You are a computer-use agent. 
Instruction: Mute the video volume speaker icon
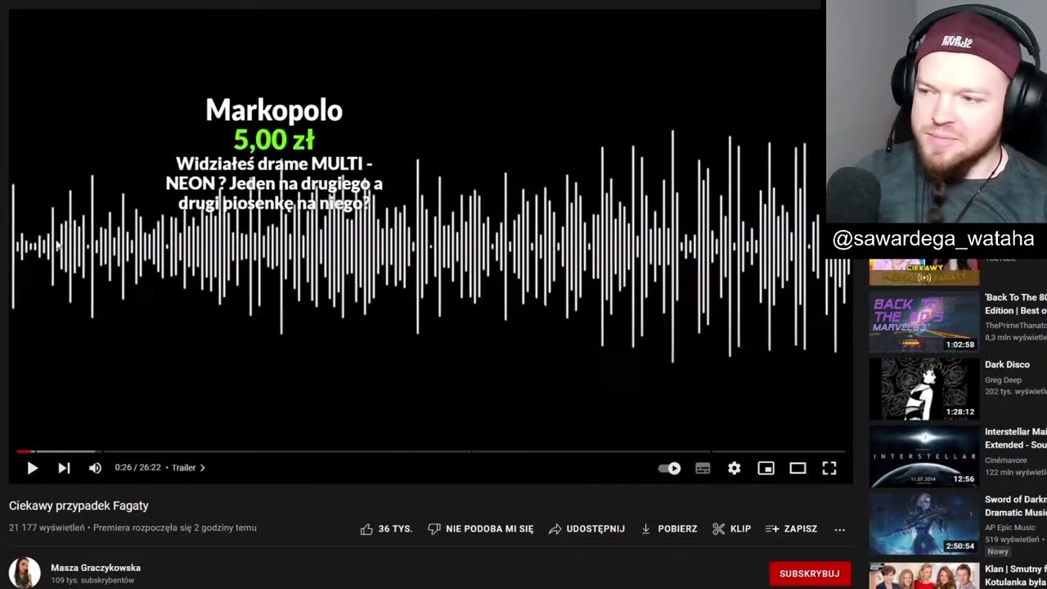(x=95, y=468)
